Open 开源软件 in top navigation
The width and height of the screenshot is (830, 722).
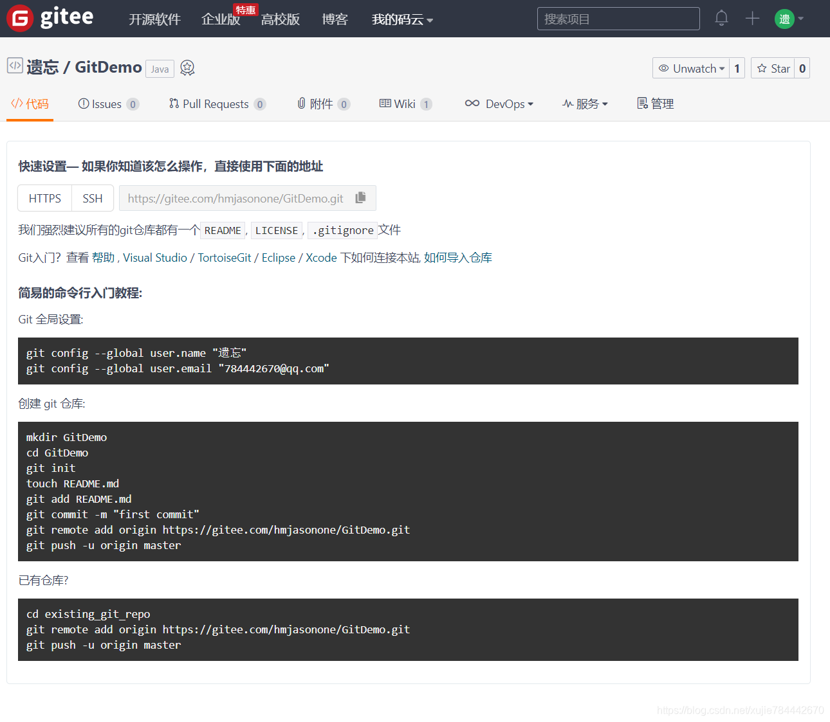154,20
